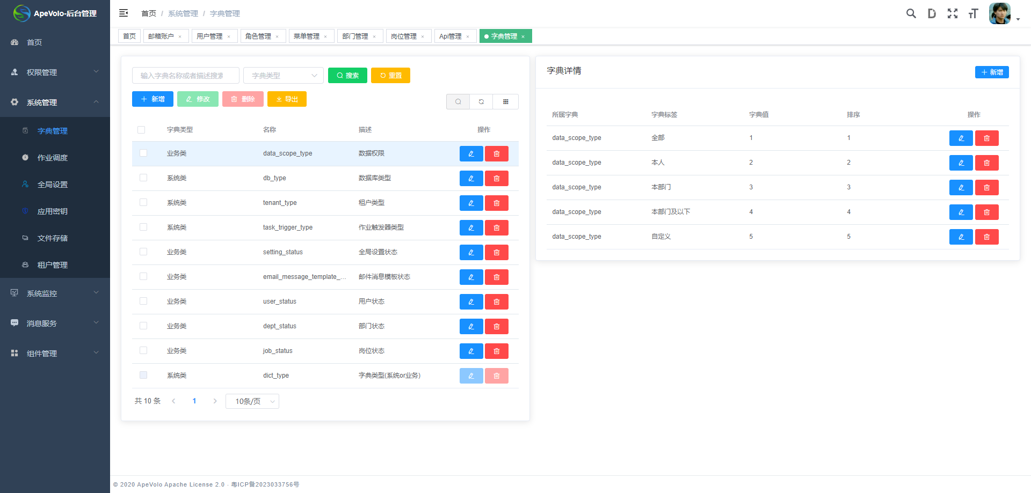Expand the 权限管理 sidebar menu
Screen dimensions: 1031x493
pyautogui.click(x=55, y=72)
